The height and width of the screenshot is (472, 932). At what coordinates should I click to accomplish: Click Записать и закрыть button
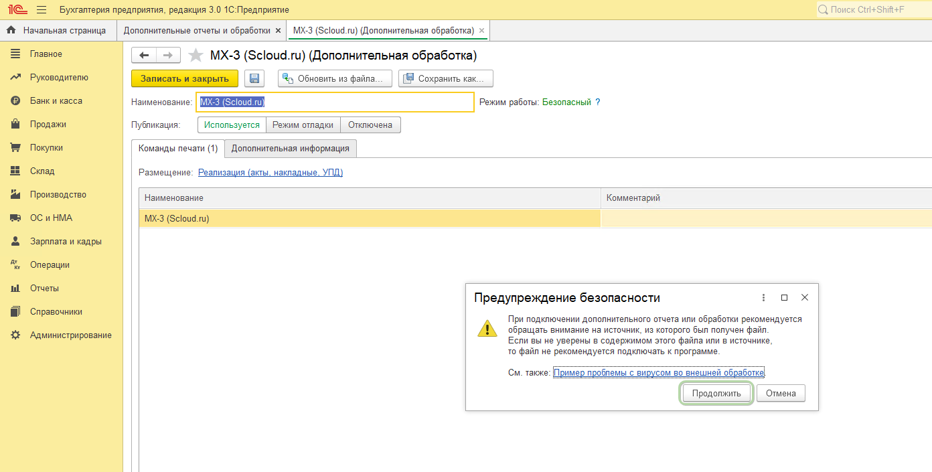184,78
